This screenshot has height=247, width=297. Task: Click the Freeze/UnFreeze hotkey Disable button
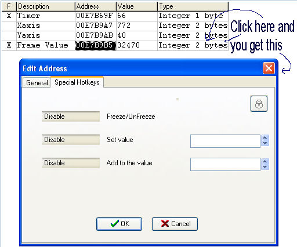(x=71, y=117)
